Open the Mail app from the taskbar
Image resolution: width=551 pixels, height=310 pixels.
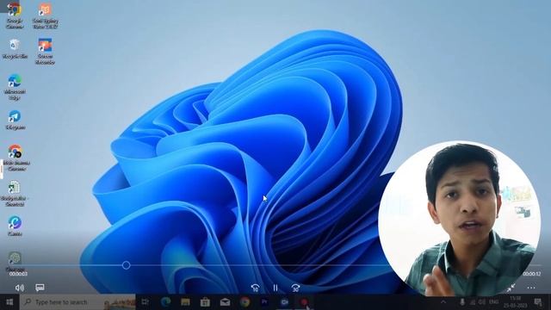coord(225,302)
